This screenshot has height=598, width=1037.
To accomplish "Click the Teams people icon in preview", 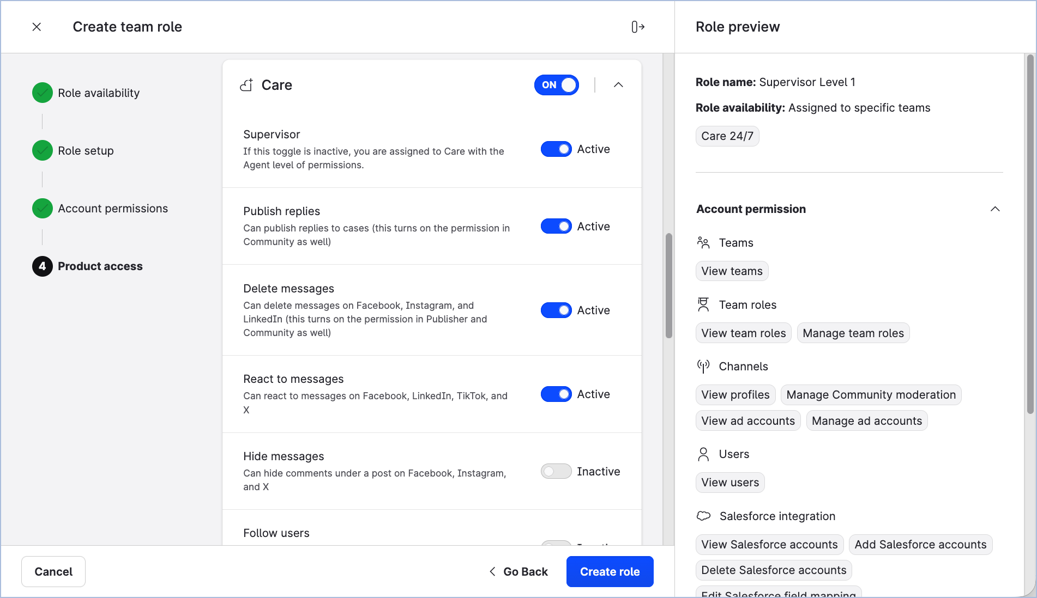I will 703,243.
